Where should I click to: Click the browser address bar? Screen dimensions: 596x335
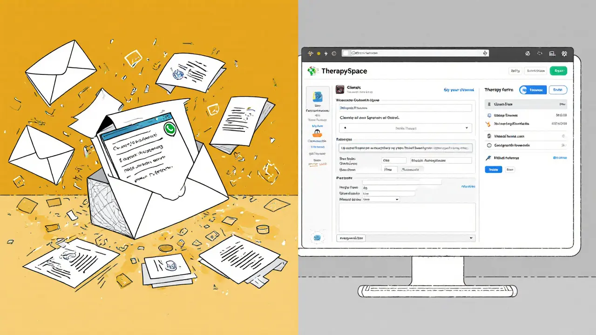(x=415, y=54)
